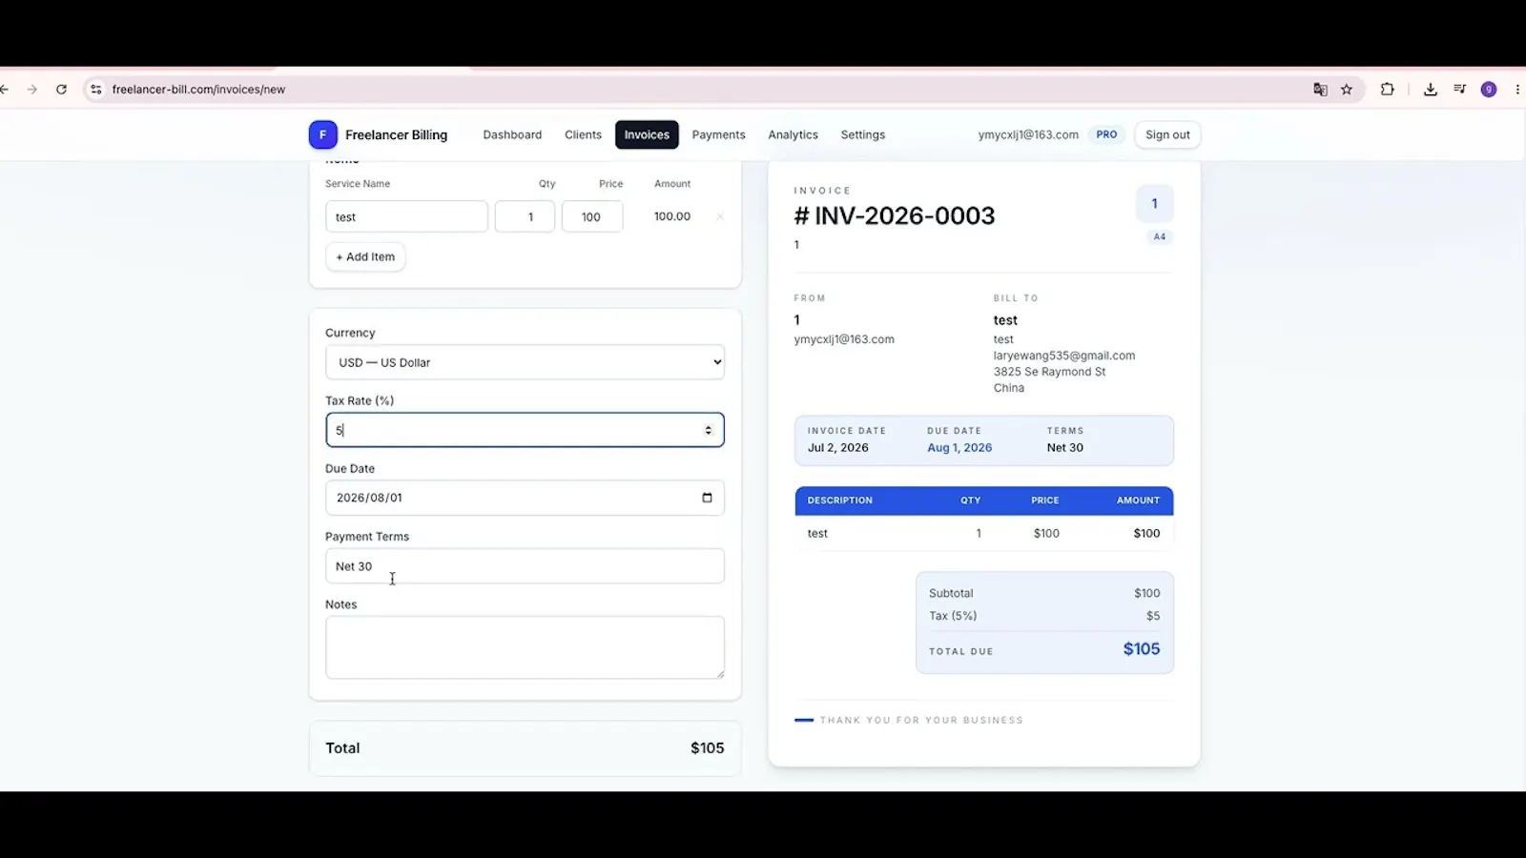Reload the page with the refresh icon
Image resolution: width=1526 pixels, height=858 pixels.
61,90
